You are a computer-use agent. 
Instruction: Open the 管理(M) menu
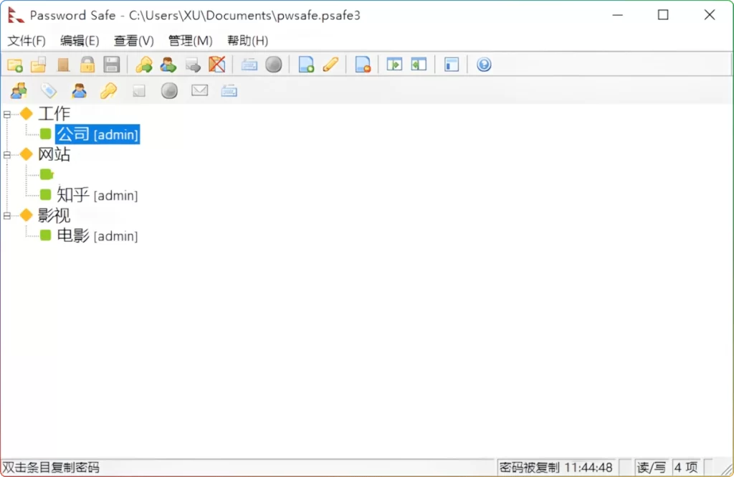point(189,41)
